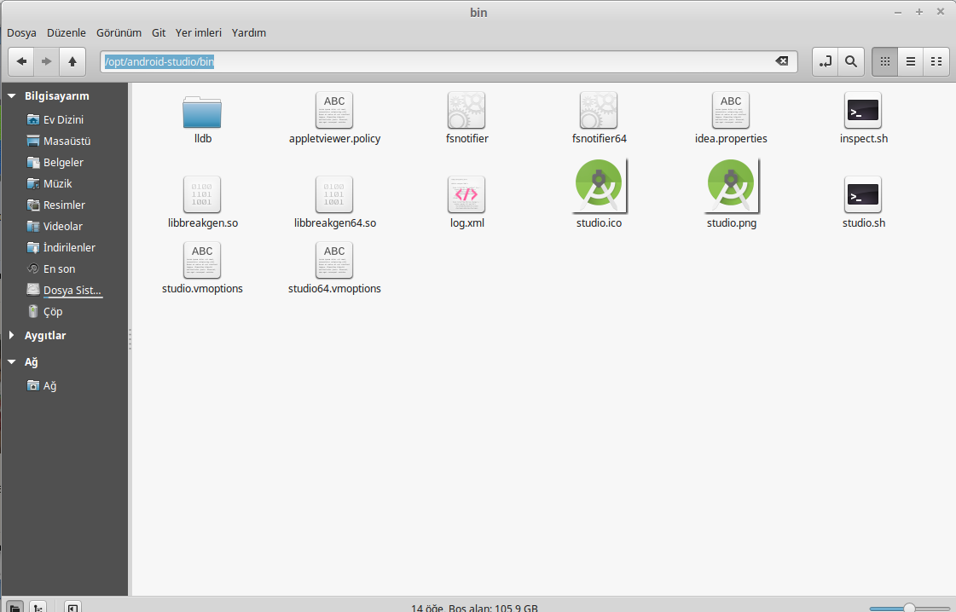Viewport: 956px width, 612px height.
Task: Open the Yer imleri menu
Action: pyautogui.click(x=198, y=33)
